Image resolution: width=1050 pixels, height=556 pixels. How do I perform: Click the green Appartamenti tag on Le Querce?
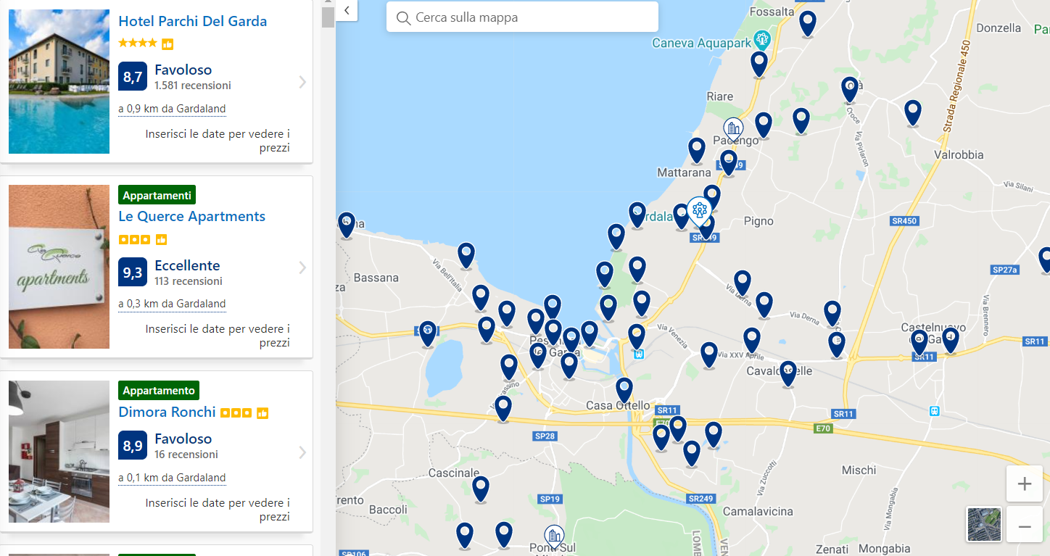157,195
